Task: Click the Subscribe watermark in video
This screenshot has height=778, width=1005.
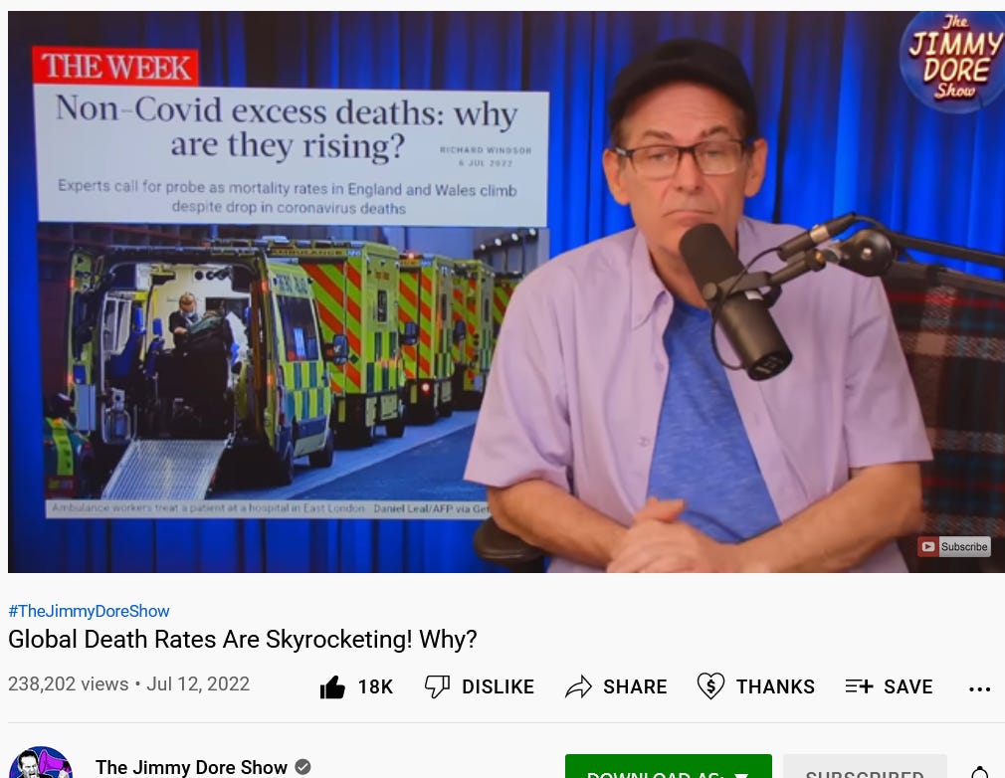Action: 953,546
